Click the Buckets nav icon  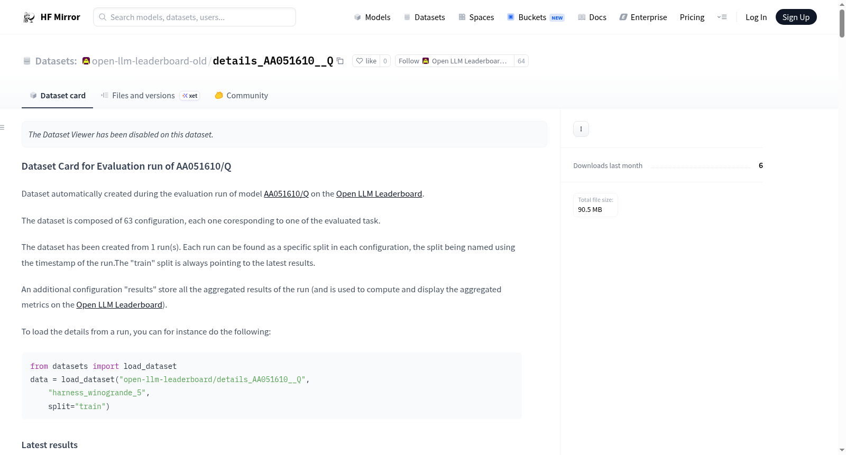point(511,17)
